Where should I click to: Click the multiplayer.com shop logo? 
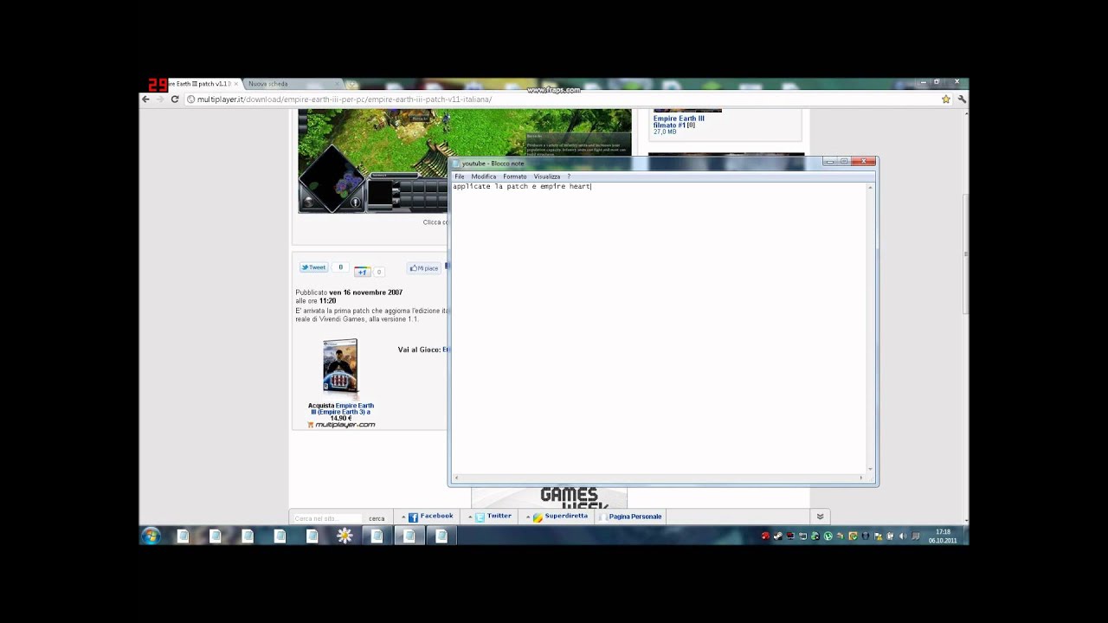342,425
